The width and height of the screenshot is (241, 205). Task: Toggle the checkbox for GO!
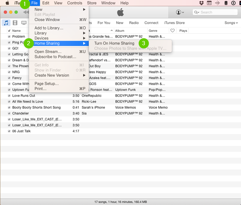tap(9, 48)
